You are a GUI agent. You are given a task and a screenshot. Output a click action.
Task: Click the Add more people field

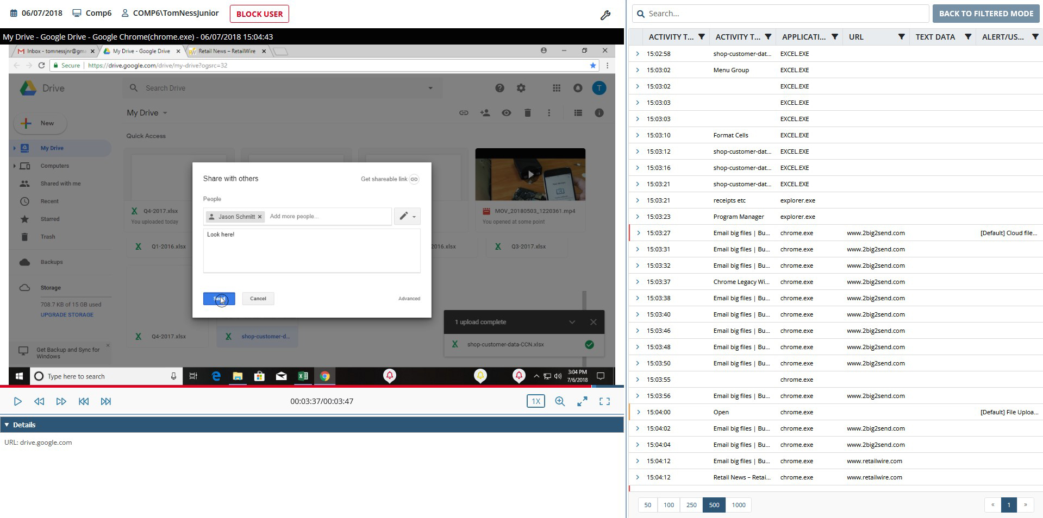tap(329, 216)
